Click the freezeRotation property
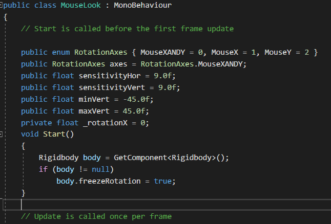Screen dimensions: 331x224 click(109, 181)
